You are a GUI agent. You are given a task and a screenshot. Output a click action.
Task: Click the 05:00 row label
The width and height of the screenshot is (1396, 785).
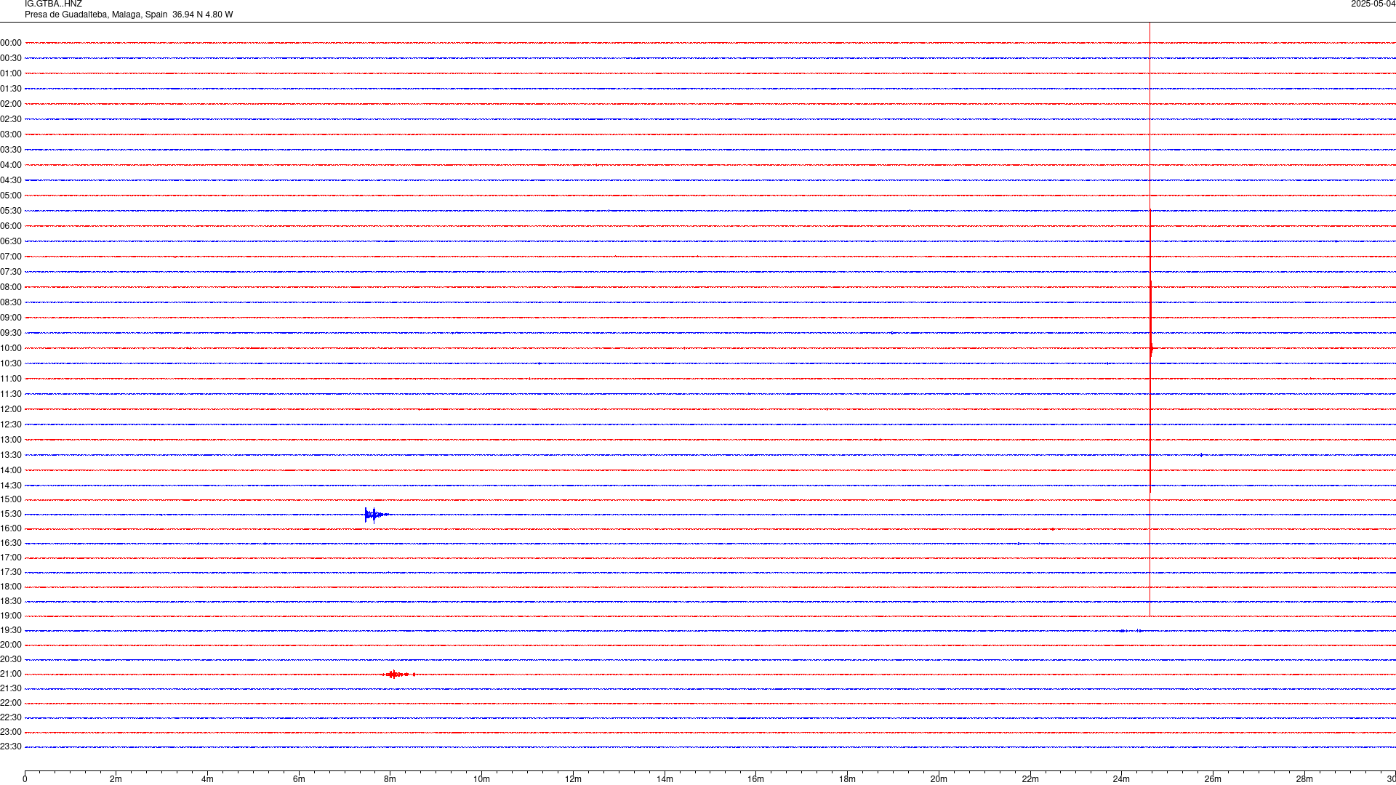[x=11, y=196]
